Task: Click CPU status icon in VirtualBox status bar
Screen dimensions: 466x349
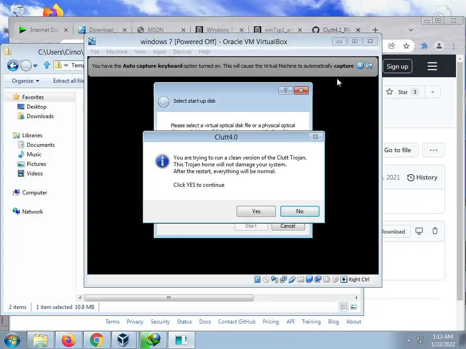Action: 326,279
